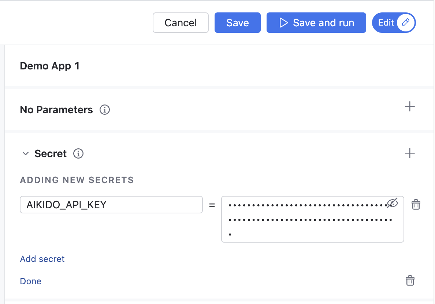Click the Add secret link

(x=42, y=259)
